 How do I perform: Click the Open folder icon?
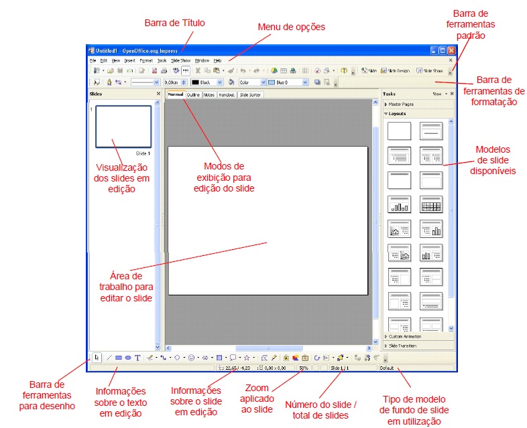point(111,70)
